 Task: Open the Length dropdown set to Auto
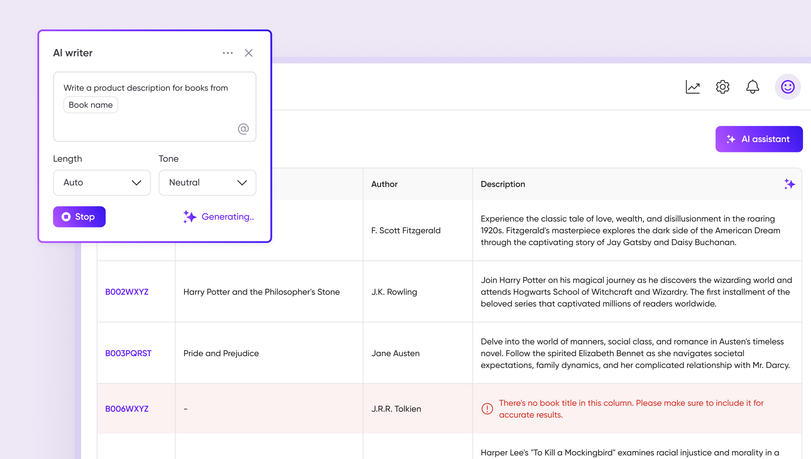click(x=102, y=183)
